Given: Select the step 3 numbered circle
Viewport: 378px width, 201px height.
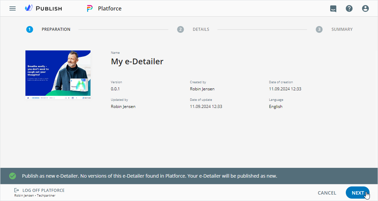Looking at the screenshot, I should [x=319, y=29].
